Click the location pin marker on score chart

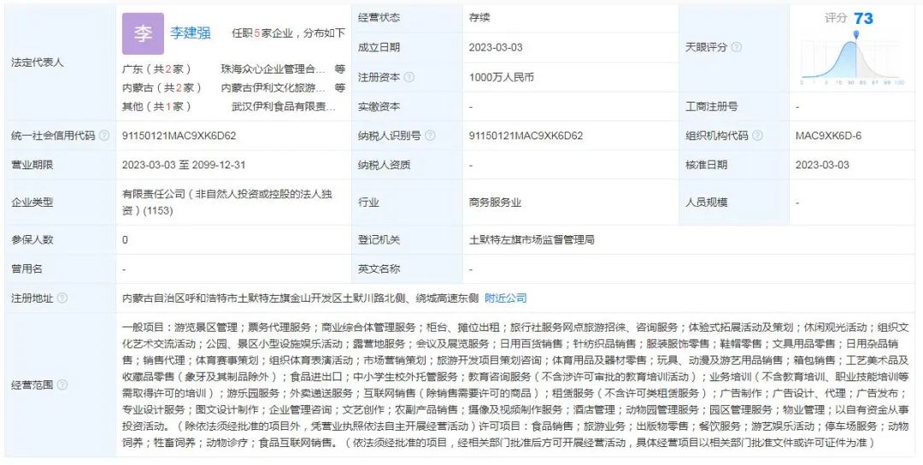point(855,35)
